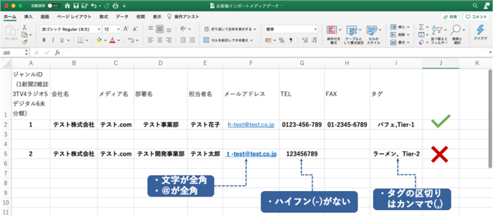Image resolution: width=493 pixels, height=216 pixels.
Task: Click the AutoSum sigma icon
Action: click(x=421, y=28)
